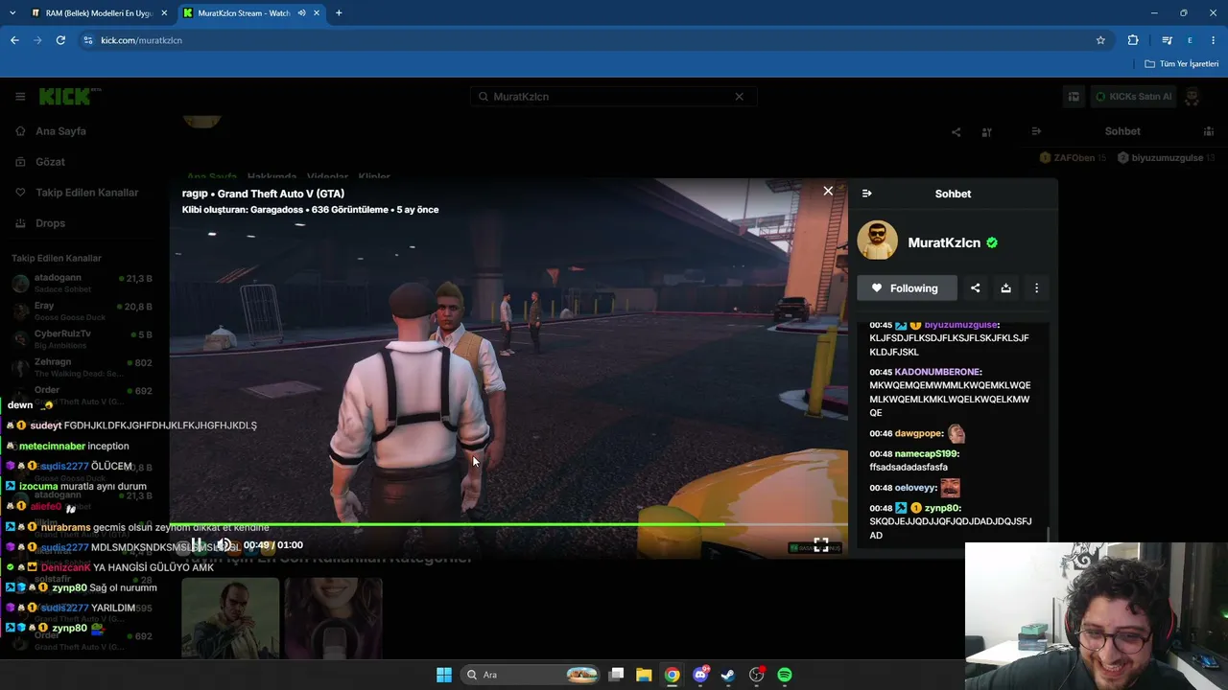The height and width of the screenshot is (690, 1228).
Task: Open Steam from the taskbar
Action: coord(728,675)
